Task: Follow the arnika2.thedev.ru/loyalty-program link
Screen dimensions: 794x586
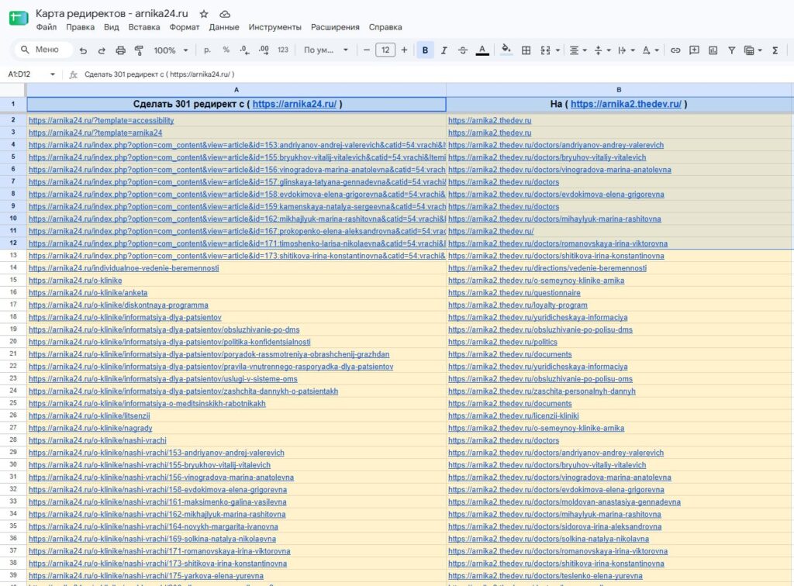Action: [x=517, y=305]
